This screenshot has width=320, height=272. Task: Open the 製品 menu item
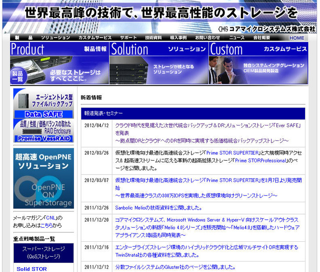tap(24, 38)
